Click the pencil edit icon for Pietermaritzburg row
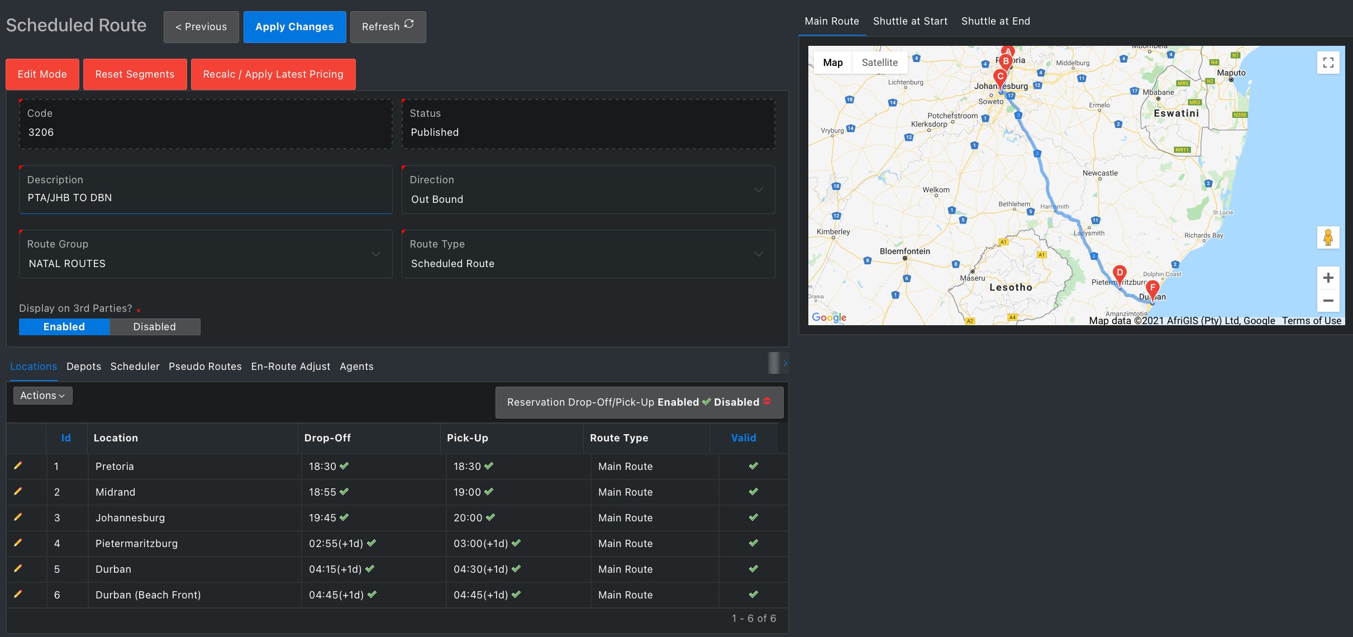 18,543
